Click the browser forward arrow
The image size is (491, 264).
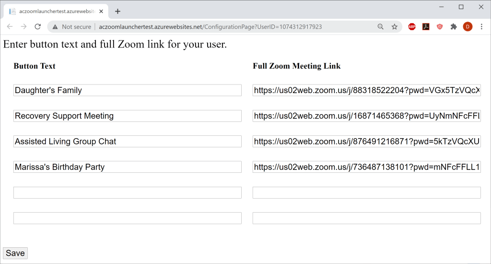tap(23, 27)
